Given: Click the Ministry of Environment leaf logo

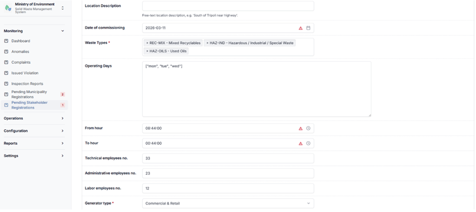Looking at the screenshot, I should click(x=8, y=8).
